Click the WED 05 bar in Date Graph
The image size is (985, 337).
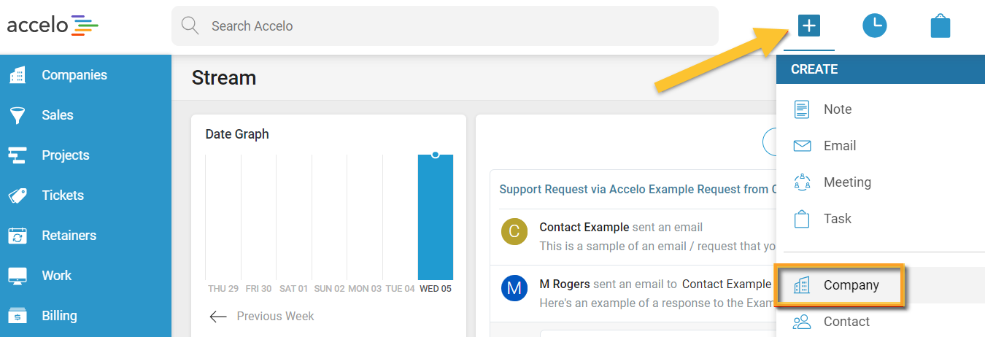click(435, 217)
